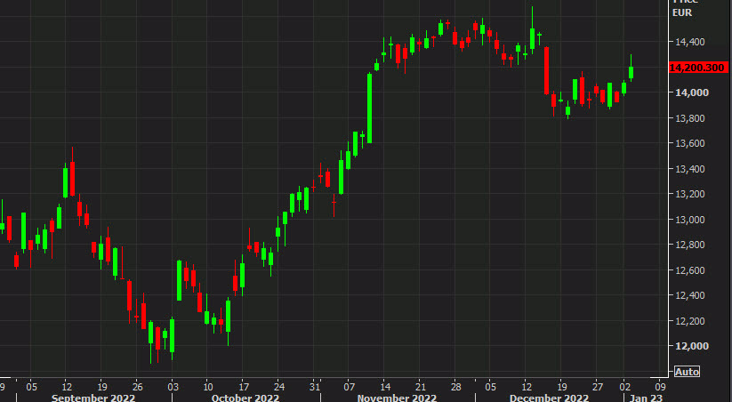Viewport: 732px width, 402px height.
Task: Click the long red mid-December candle falling to 14,000
Action: coord(546,70)
